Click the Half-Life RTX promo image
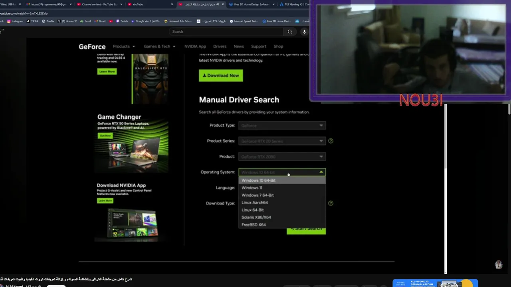Viewport: 511px width, 287px height. 150,79
